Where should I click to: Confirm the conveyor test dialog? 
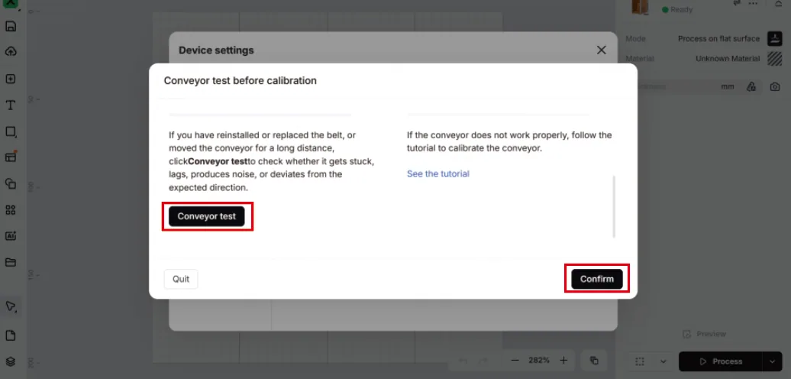pyautogui.click(x=597, y=279)
